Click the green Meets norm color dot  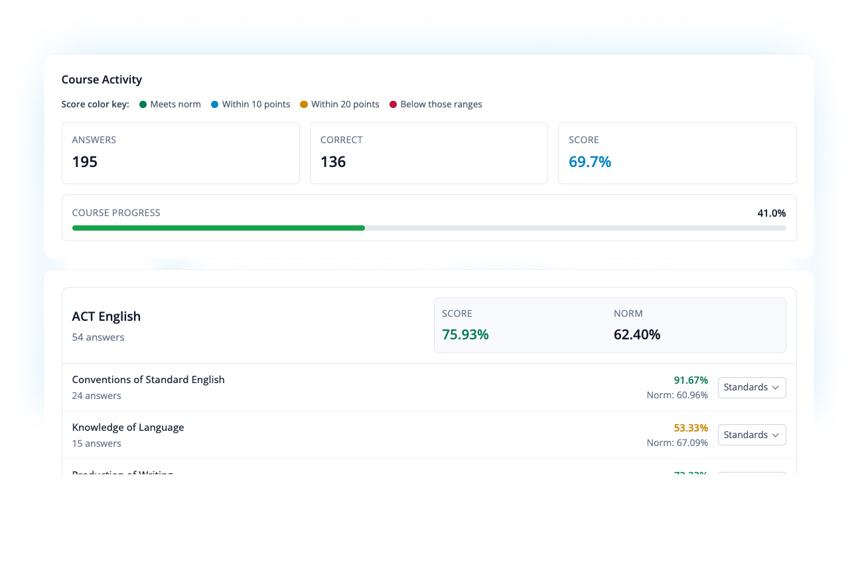[143, 105]
